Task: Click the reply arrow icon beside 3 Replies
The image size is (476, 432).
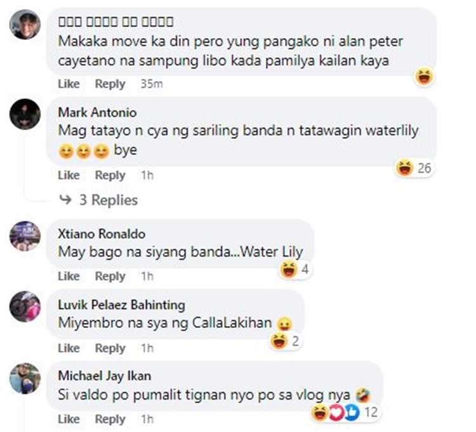Action: [65, 200]
